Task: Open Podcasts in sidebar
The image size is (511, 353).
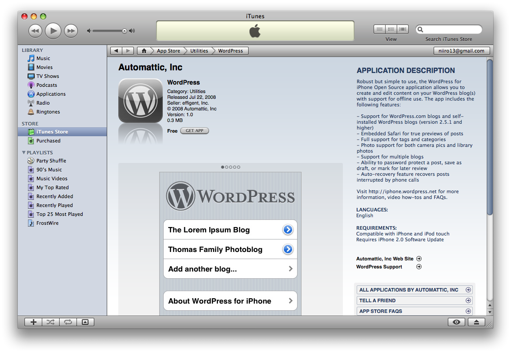Action: point(62,85)
